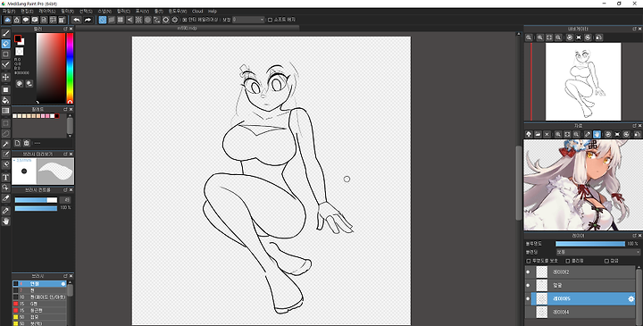Select the Text tool
Viewport: 643px width, 326px height.
pos(5,177)
